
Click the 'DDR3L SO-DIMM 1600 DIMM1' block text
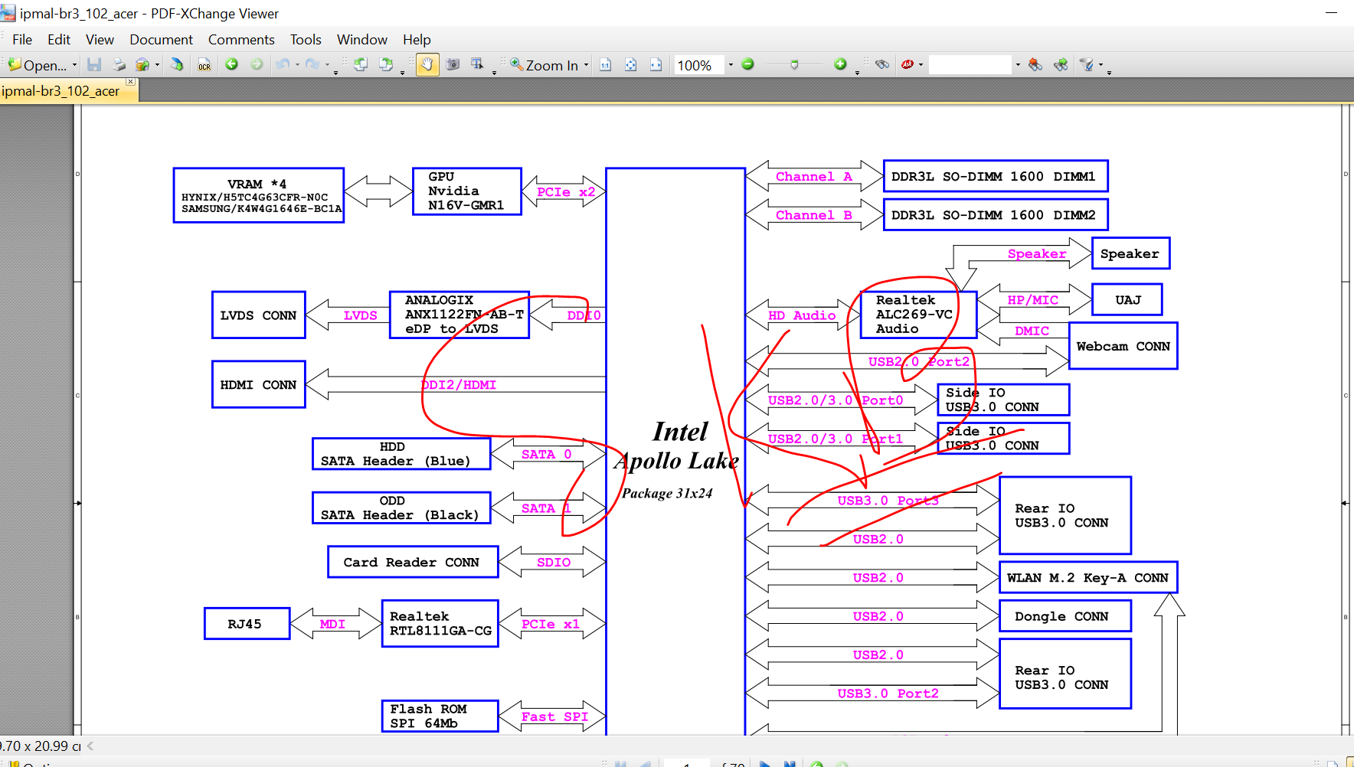click(993, 177)
